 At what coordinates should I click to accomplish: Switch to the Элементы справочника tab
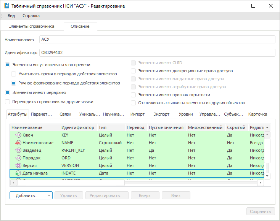tap(32, 26)
